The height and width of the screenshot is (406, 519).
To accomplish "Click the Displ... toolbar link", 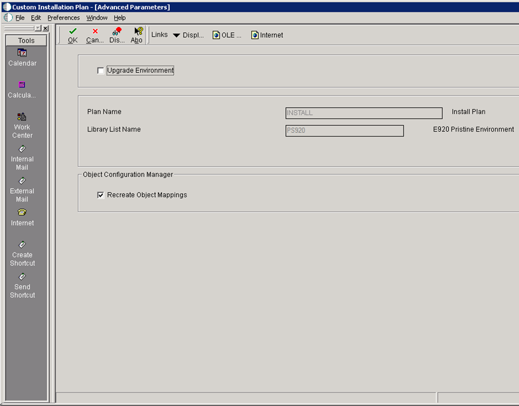I will (194, 35).
